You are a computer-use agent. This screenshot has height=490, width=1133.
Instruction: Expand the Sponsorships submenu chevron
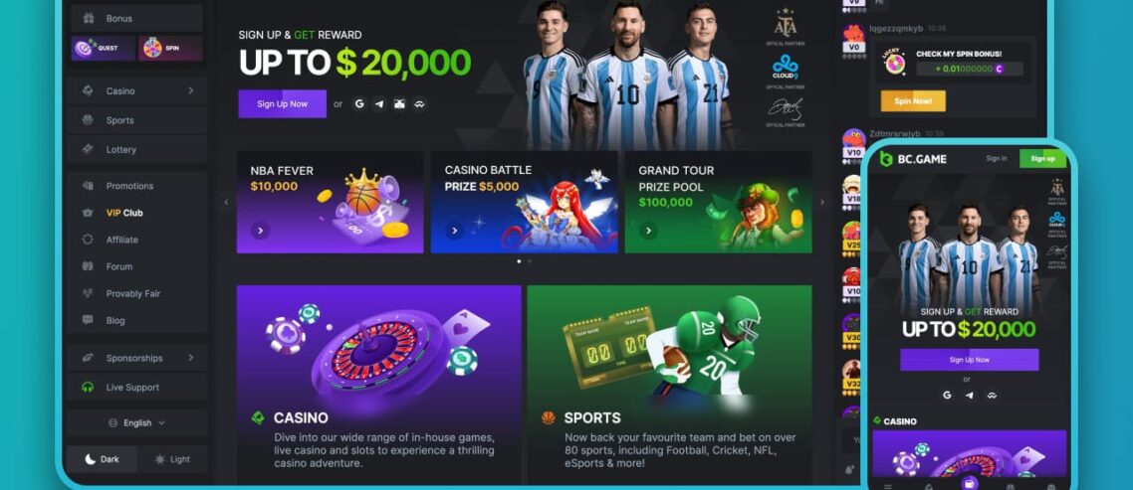pyautogui.click(x=191, y=357)
